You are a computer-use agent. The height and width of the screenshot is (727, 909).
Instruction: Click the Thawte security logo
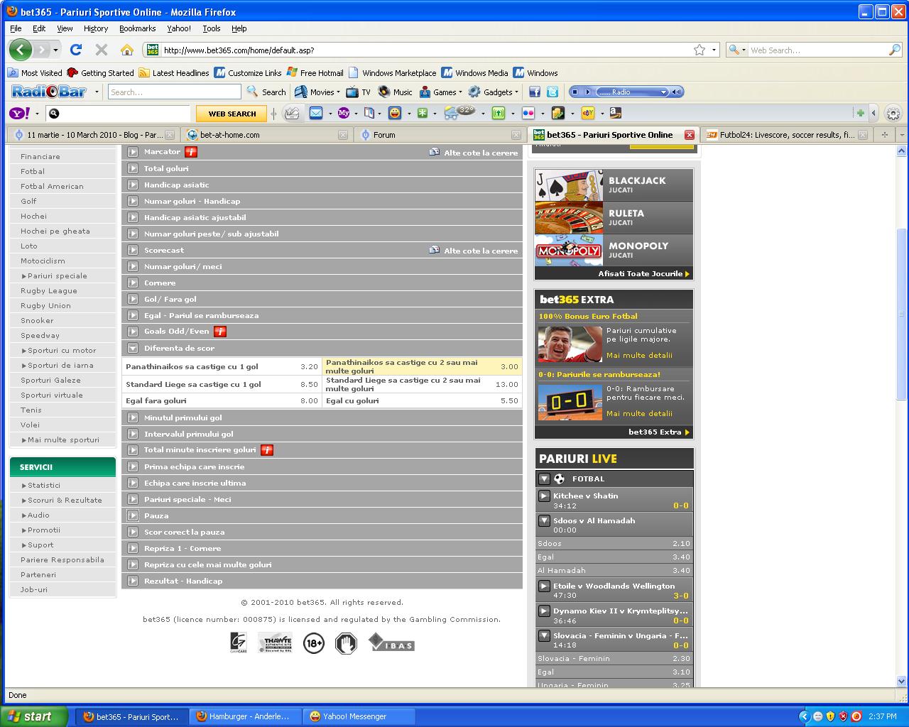click(275, 643)
